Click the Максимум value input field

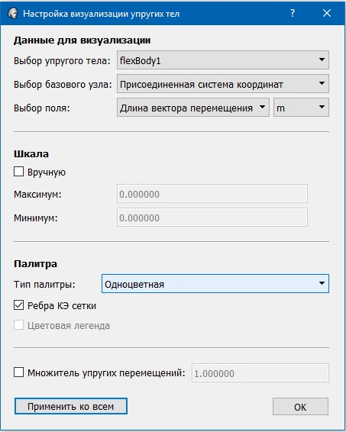212,194
